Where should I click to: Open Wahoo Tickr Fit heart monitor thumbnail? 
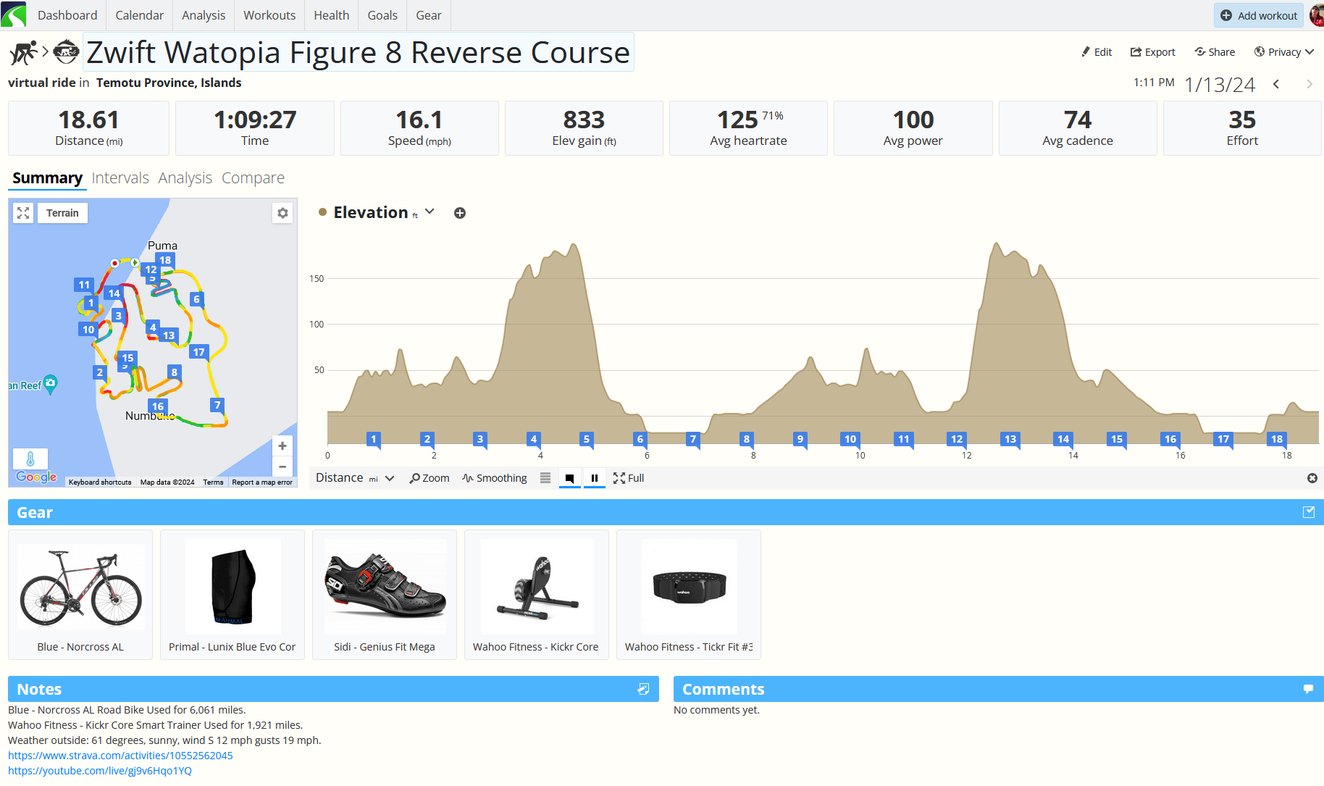click(x=689, y=595)
